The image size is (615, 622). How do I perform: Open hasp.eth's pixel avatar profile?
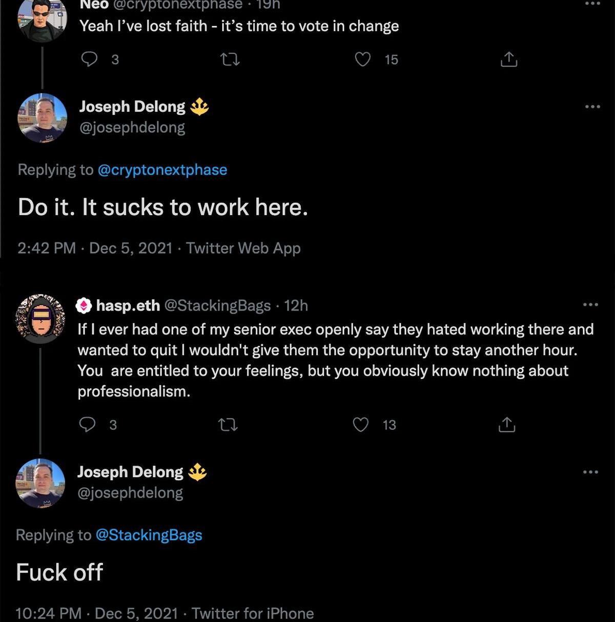(40, 318)
